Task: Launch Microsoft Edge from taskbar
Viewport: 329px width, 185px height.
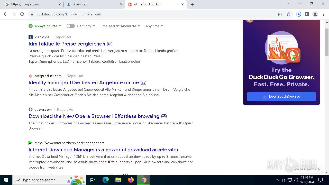Action: point(106,180)
